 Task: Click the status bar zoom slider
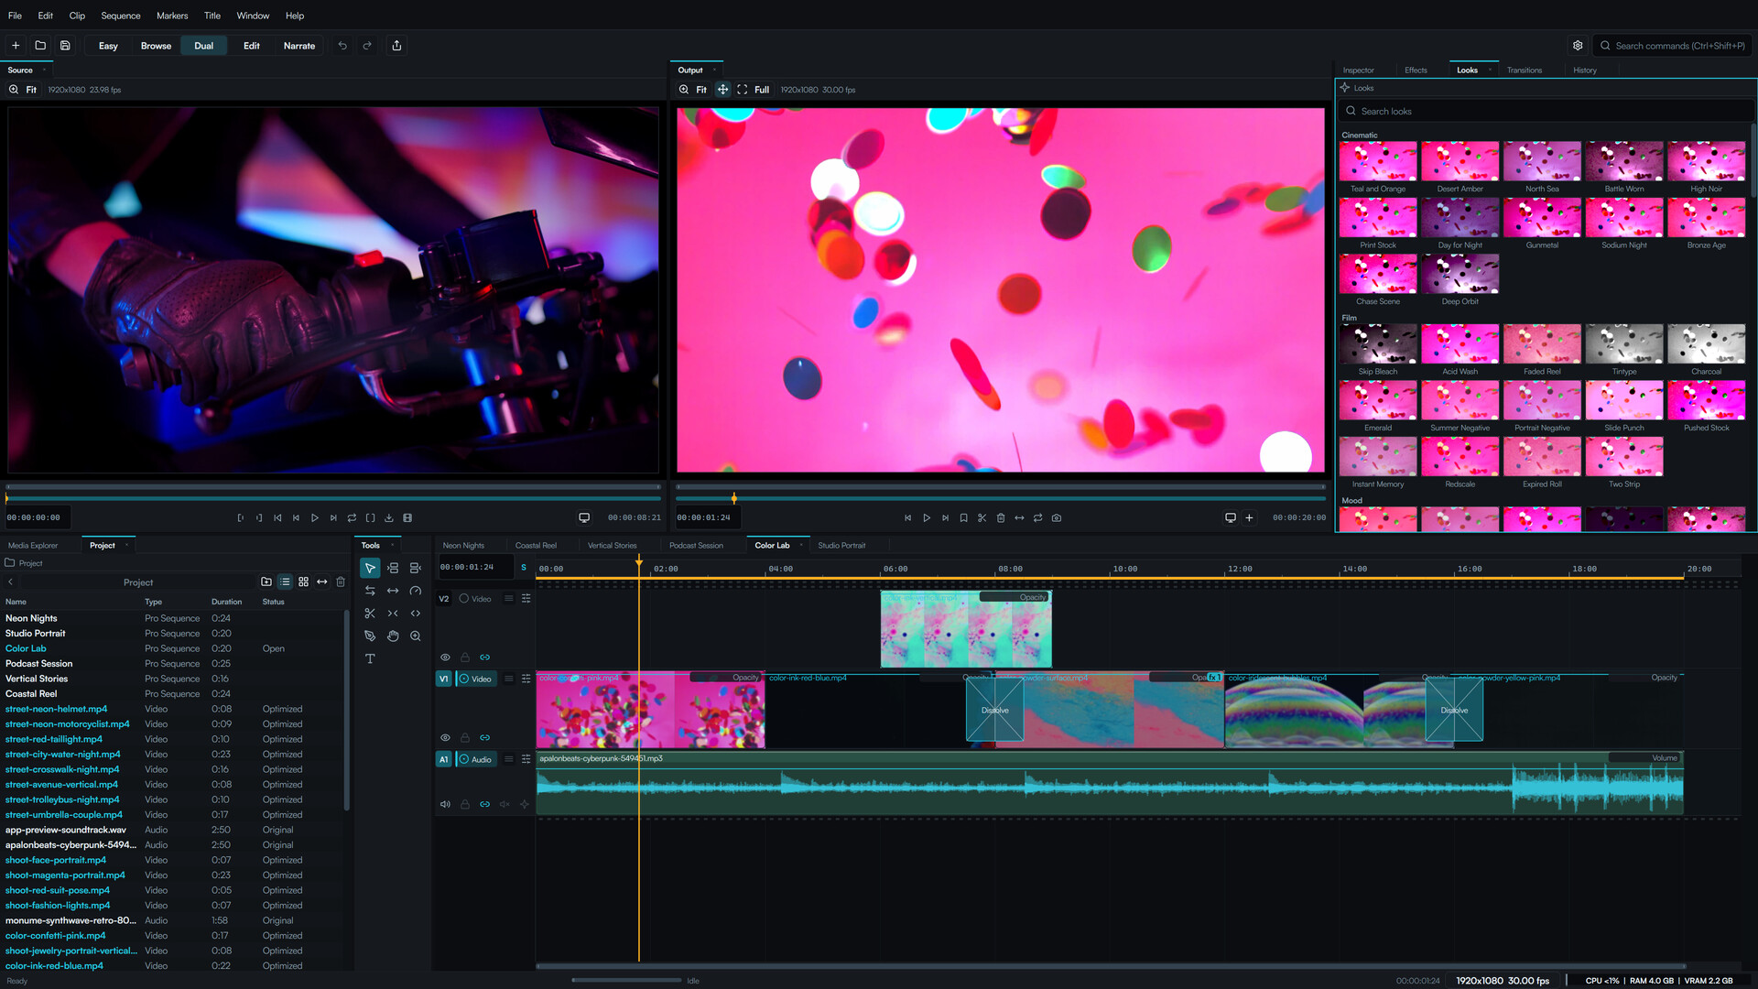point(626,980)
